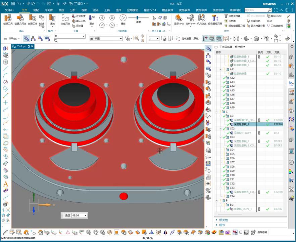Click the Create Tool (创建刀具) icon
Image resolution: width=296 pixels, height=242 pixels.
click(8, 18)
